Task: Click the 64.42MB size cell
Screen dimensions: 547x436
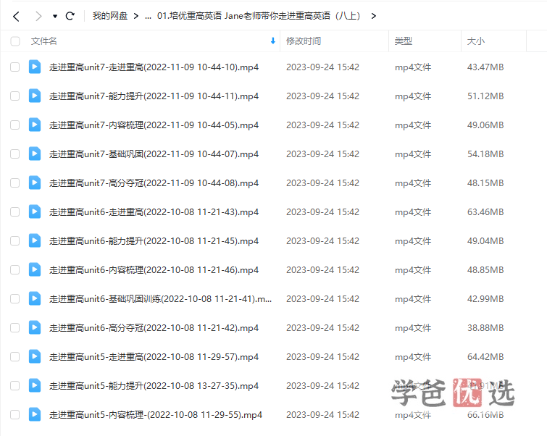Action: click(485, 356)
